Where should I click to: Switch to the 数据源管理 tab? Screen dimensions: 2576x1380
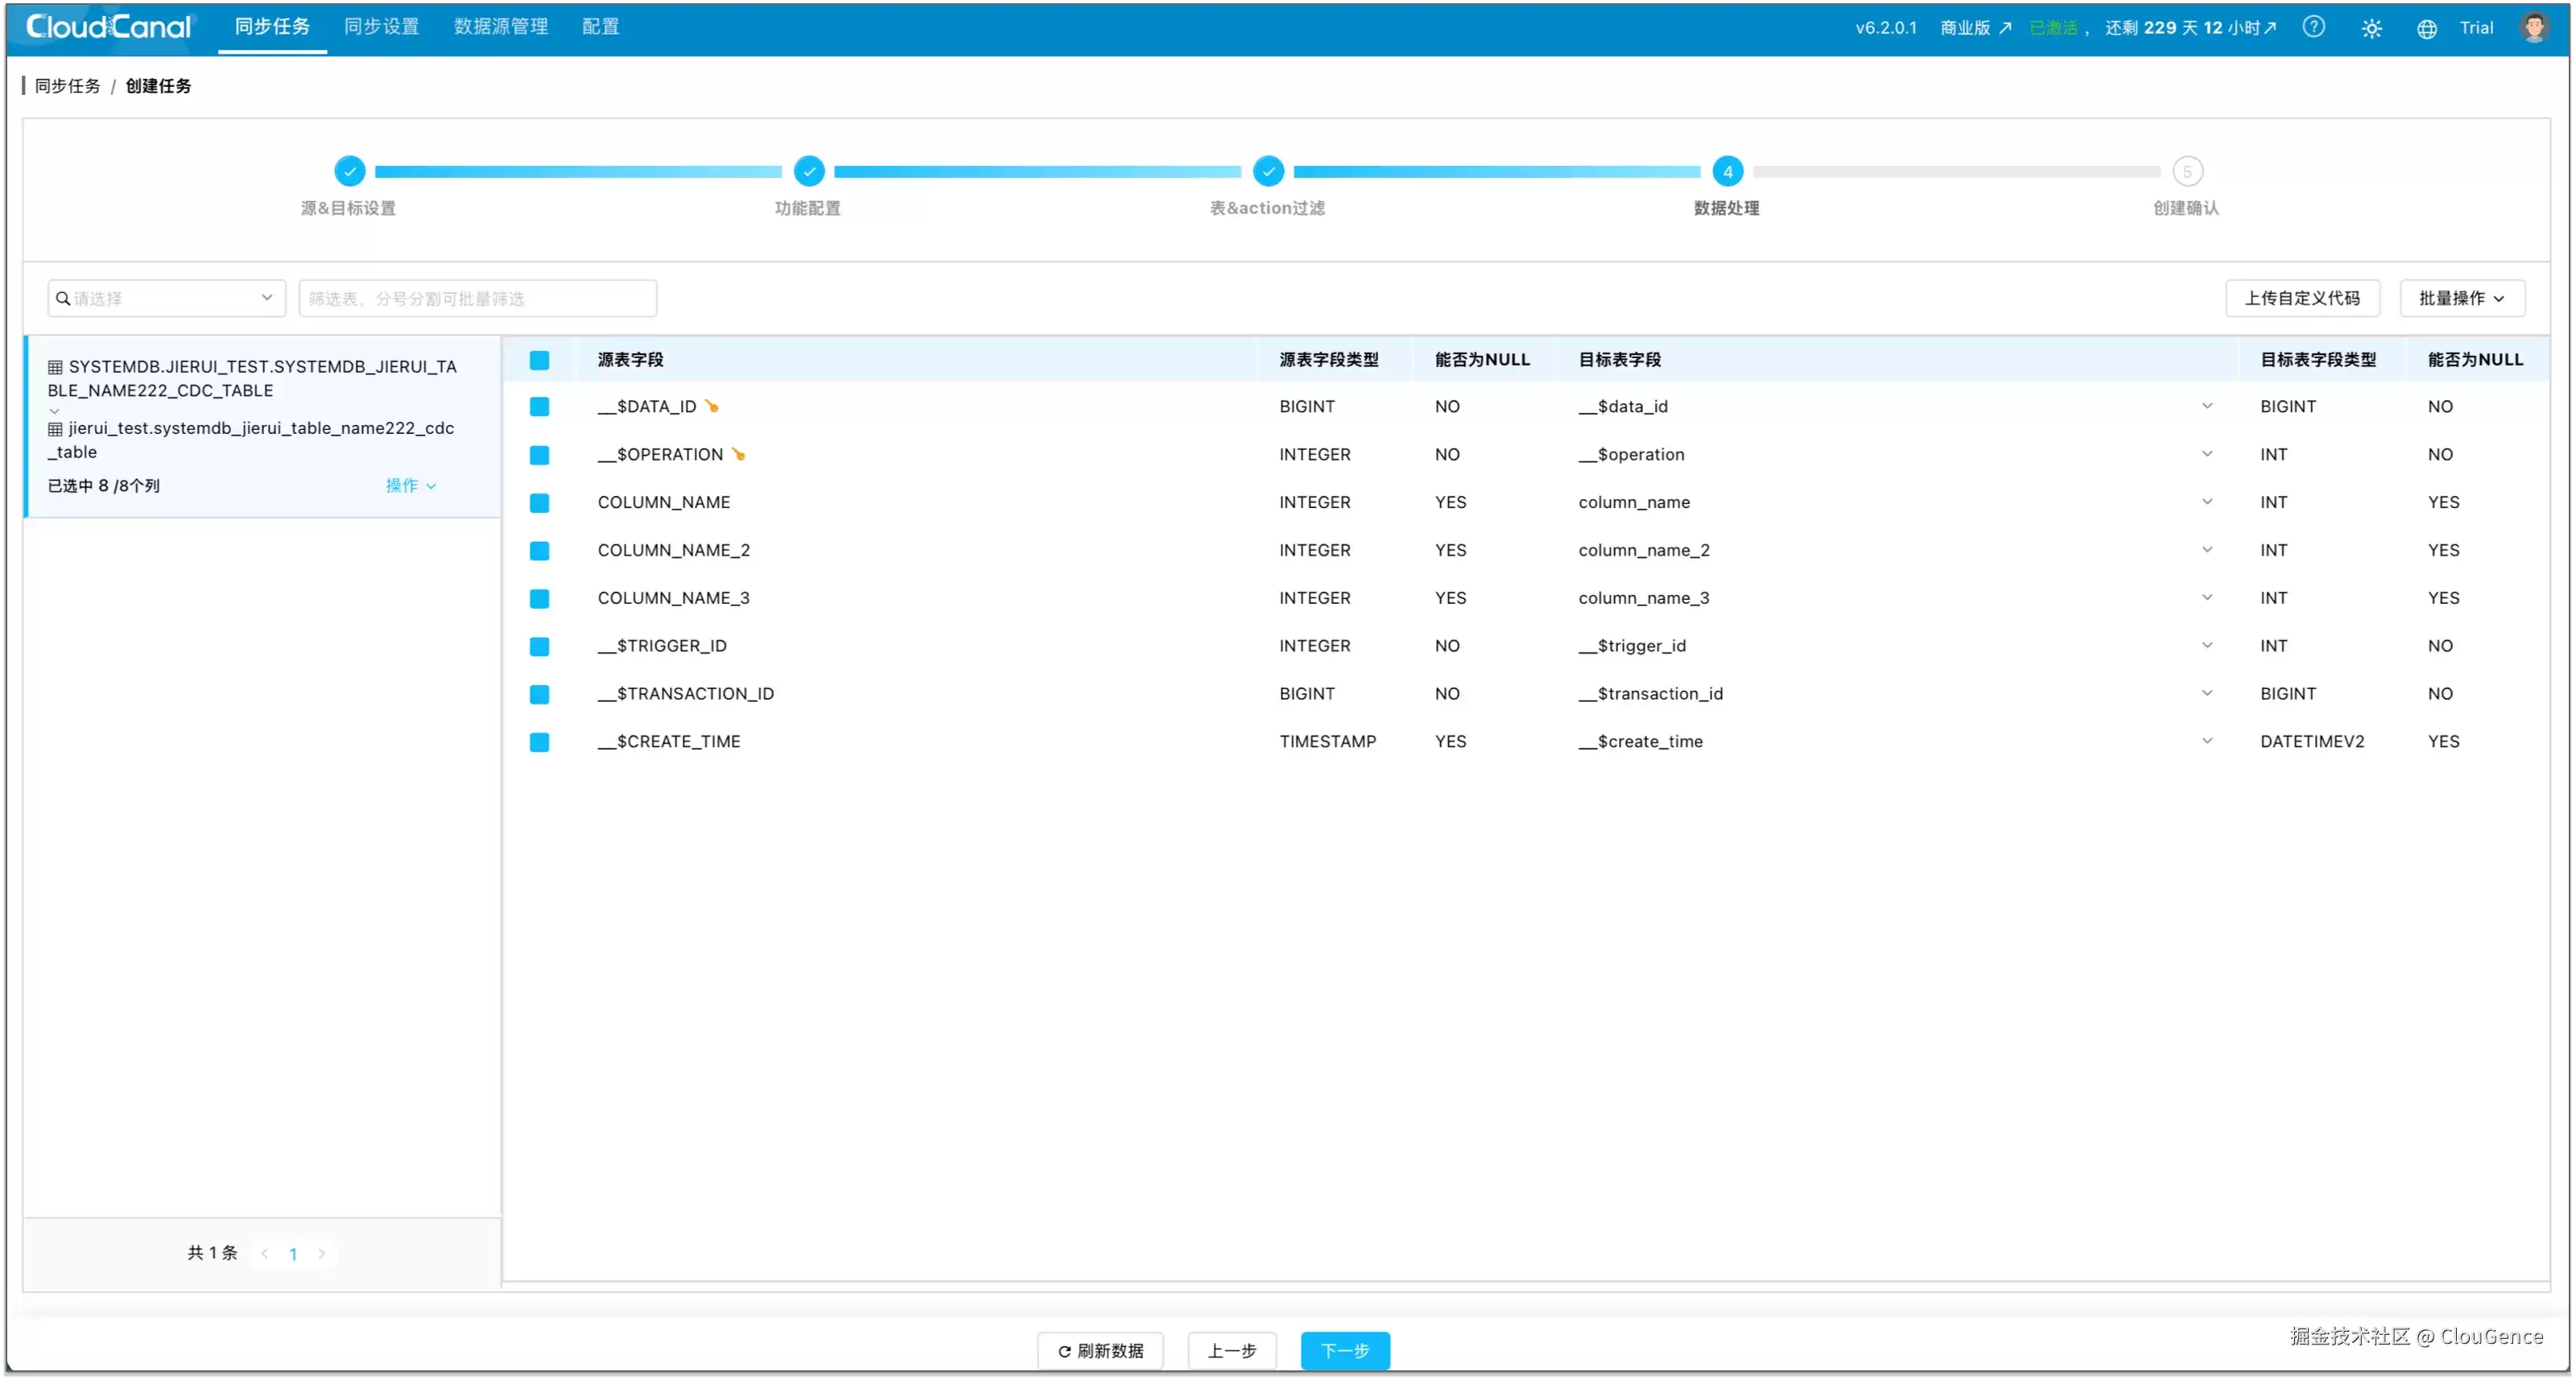501,27
